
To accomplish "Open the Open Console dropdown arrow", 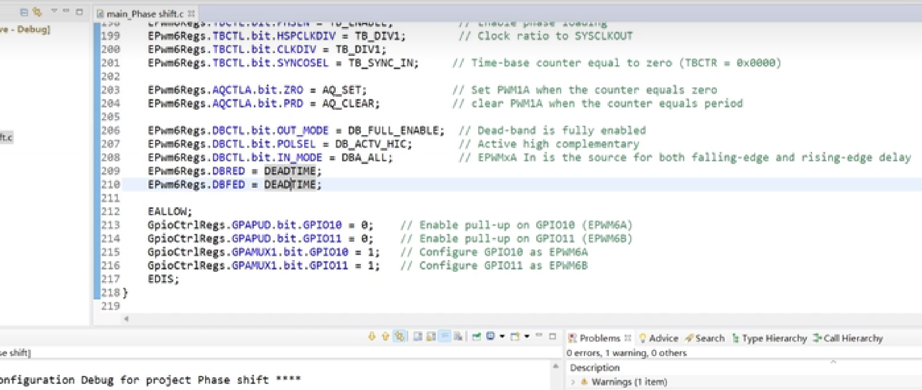I will pos(527,336).
